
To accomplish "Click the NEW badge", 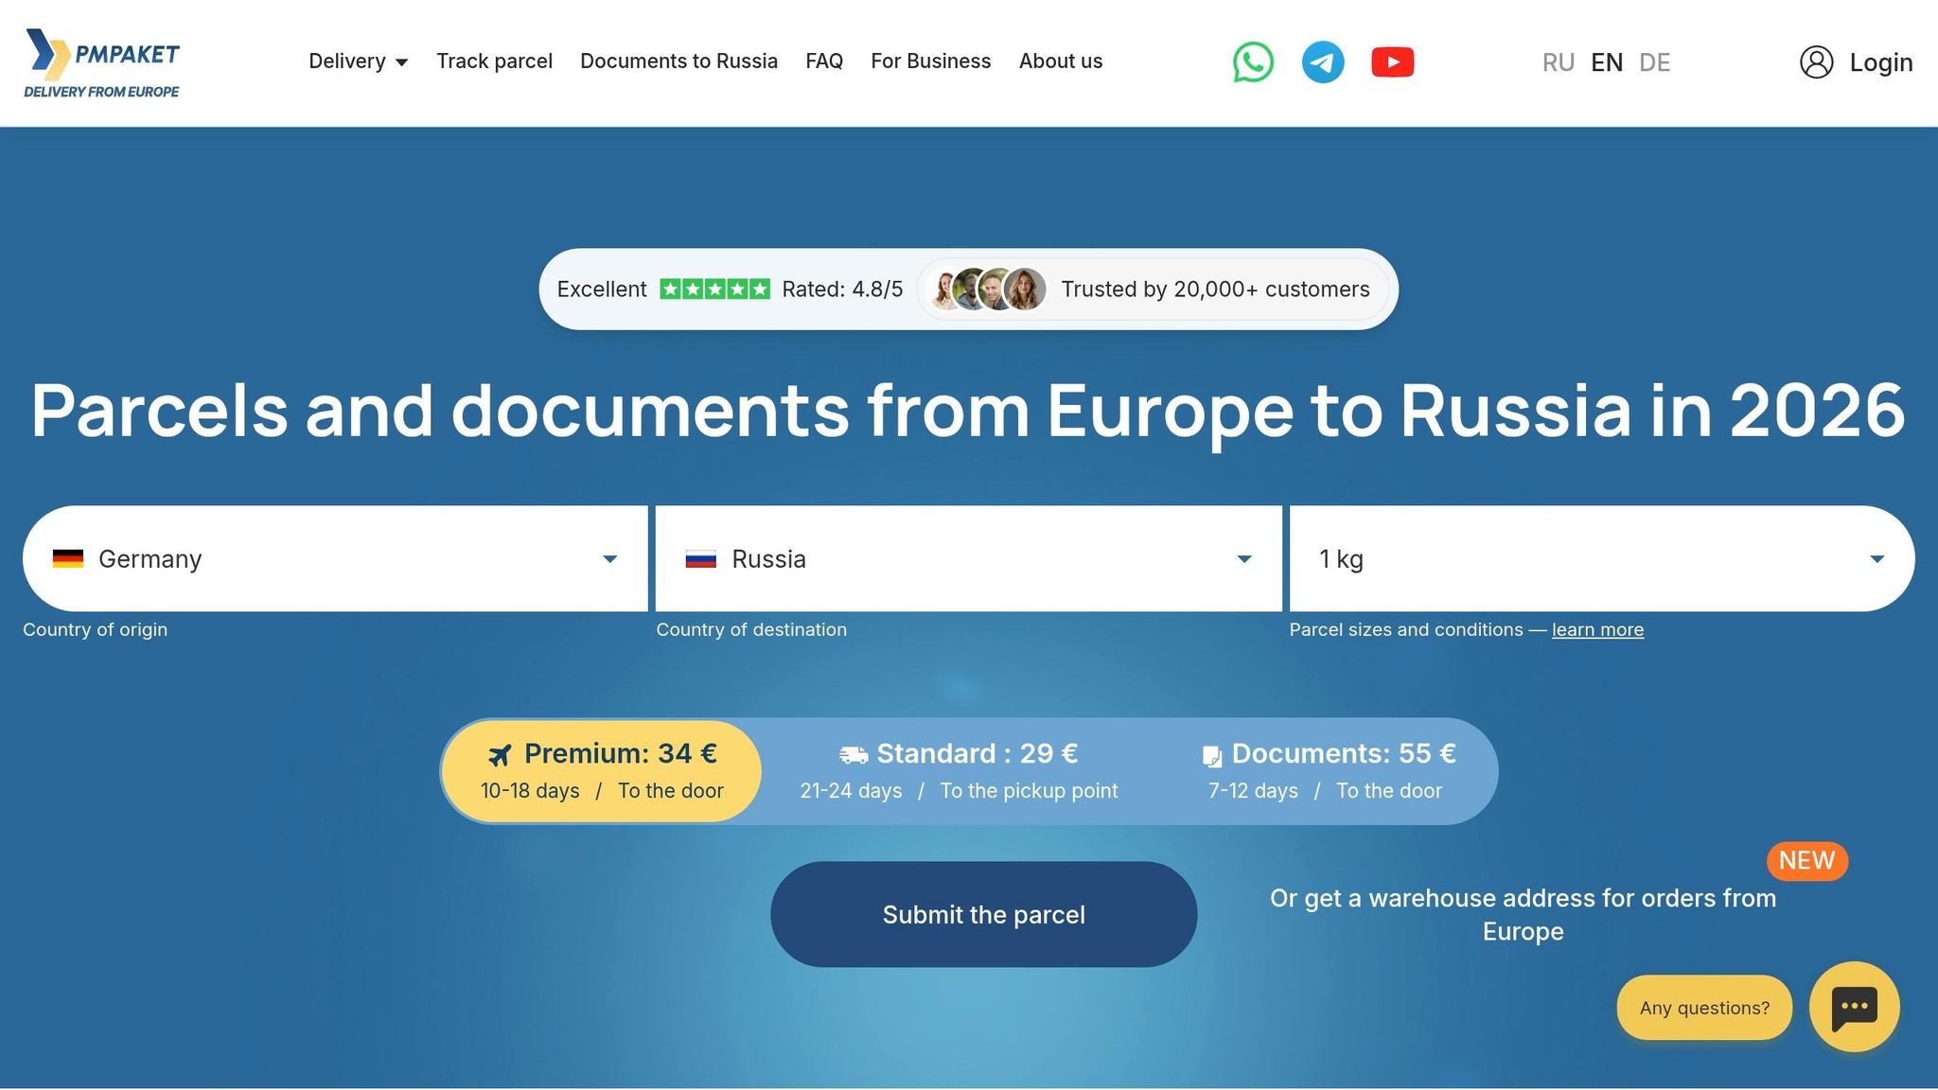I will (1806, 861).
